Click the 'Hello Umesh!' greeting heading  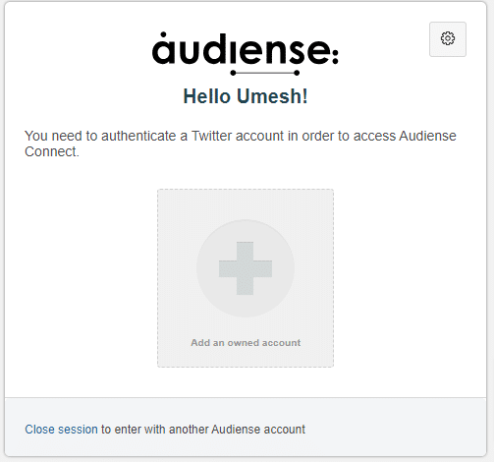point(246,96)
